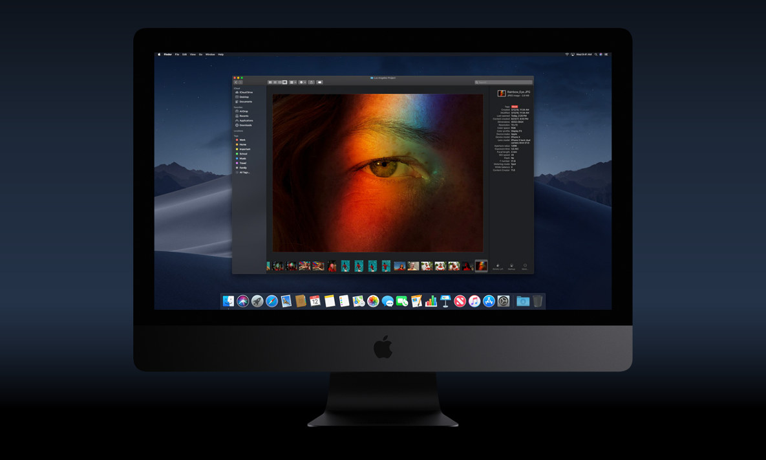The height and width of the screenshot is (460, 766).
Task: Open the Finder menu in menu bar
Action: 167,54
